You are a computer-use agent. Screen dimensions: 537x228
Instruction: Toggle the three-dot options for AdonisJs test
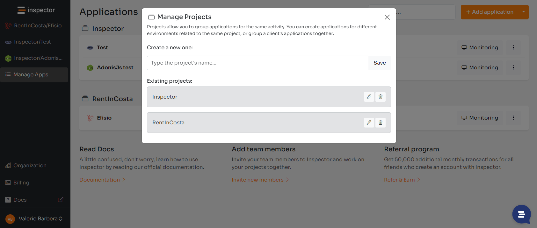click(513, 67)
